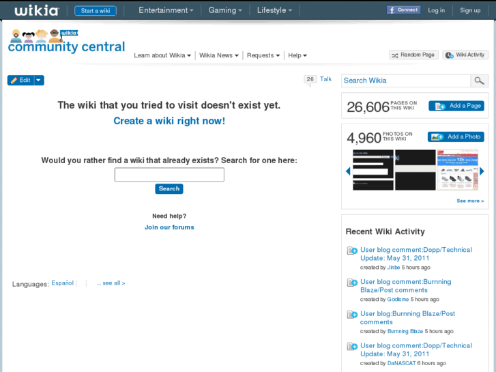Open the Wiki Activity page
Screen dimensions: 496x372
point(465,55)
